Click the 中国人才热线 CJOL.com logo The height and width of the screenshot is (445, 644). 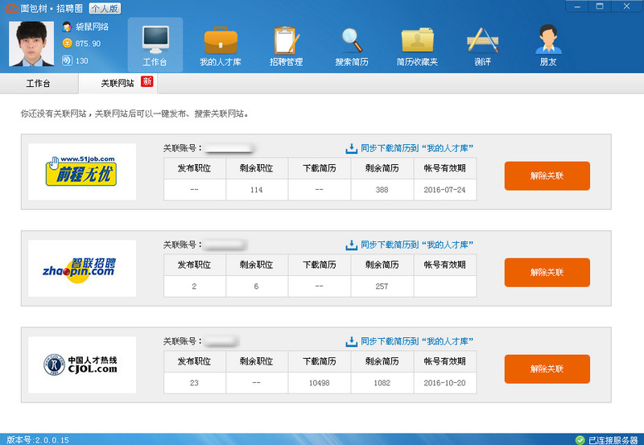pyautogui.click(x=81, y=365)
